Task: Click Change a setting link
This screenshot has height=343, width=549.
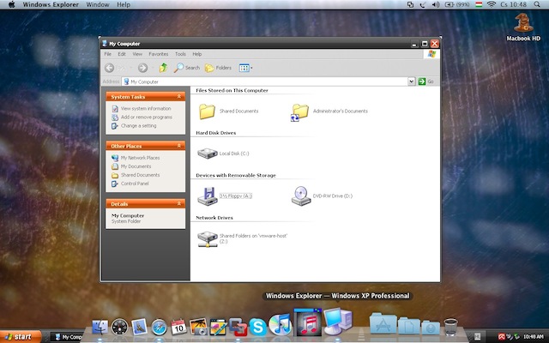Action: click(139, 125)
